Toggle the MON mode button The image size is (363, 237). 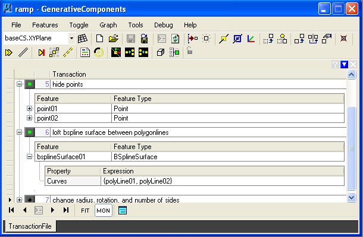(104, 210)
